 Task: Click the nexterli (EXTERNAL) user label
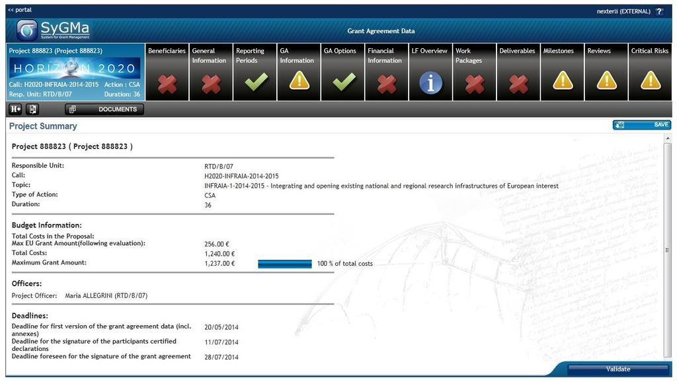[623, 12]
